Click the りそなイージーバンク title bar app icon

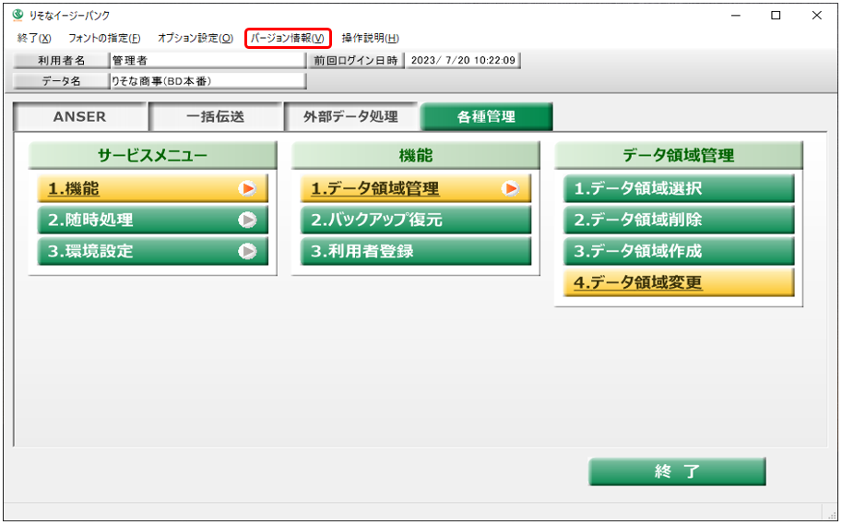coord(18,15)
